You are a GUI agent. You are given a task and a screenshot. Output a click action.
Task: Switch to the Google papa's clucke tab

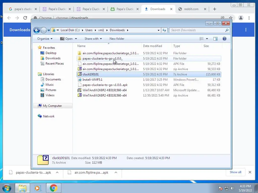[x=23, y=9]
